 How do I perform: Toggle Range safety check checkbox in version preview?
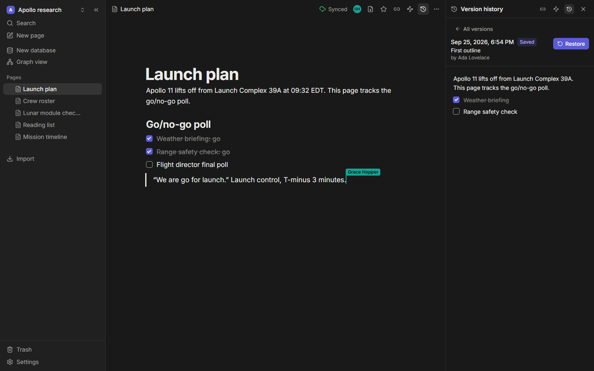(456, 111)
